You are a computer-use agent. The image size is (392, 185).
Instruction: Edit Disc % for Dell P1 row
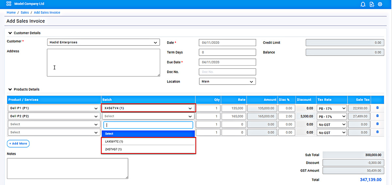click(287, 108)
